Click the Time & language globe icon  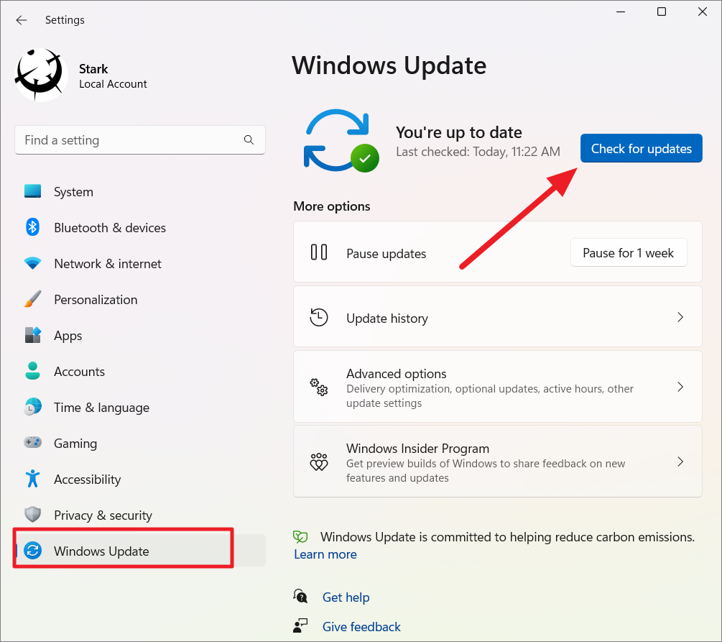[x=33, y=407]
